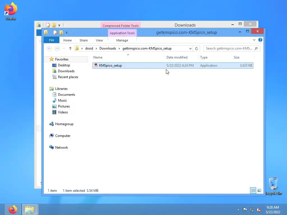Open Homegroup in the navigation pane

click(64, 124)
